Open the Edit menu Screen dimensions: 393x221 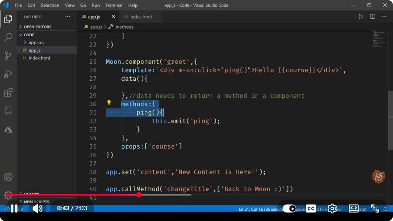[x=31, y=5]
